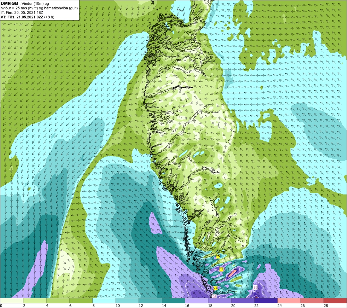Image resolution: width=347 pixels, height=308 pixels.
Task: Click the yellow 25 max gust label
Action: tap(218, 256)
